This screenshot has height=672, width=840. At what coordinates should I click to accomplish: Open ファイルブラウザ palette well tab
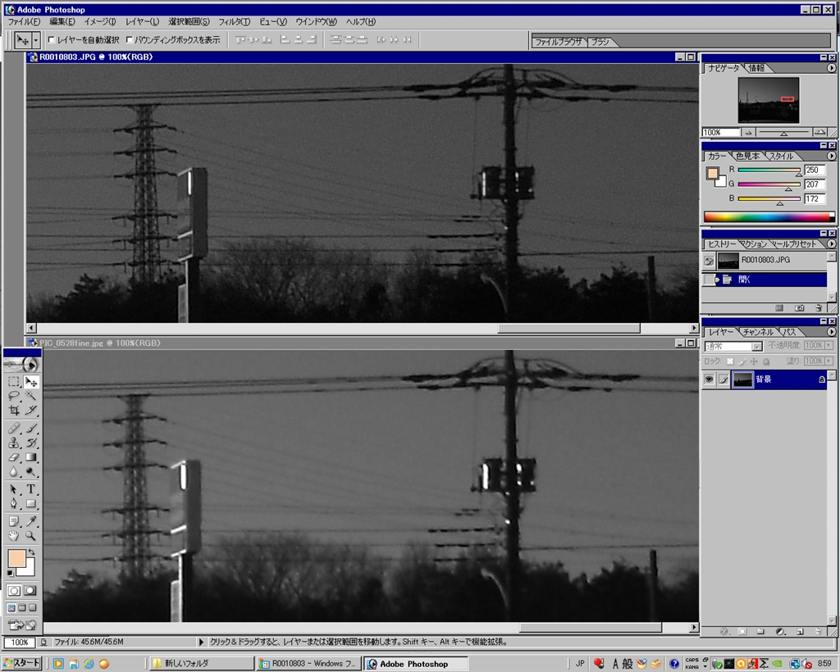coord(558,42)
